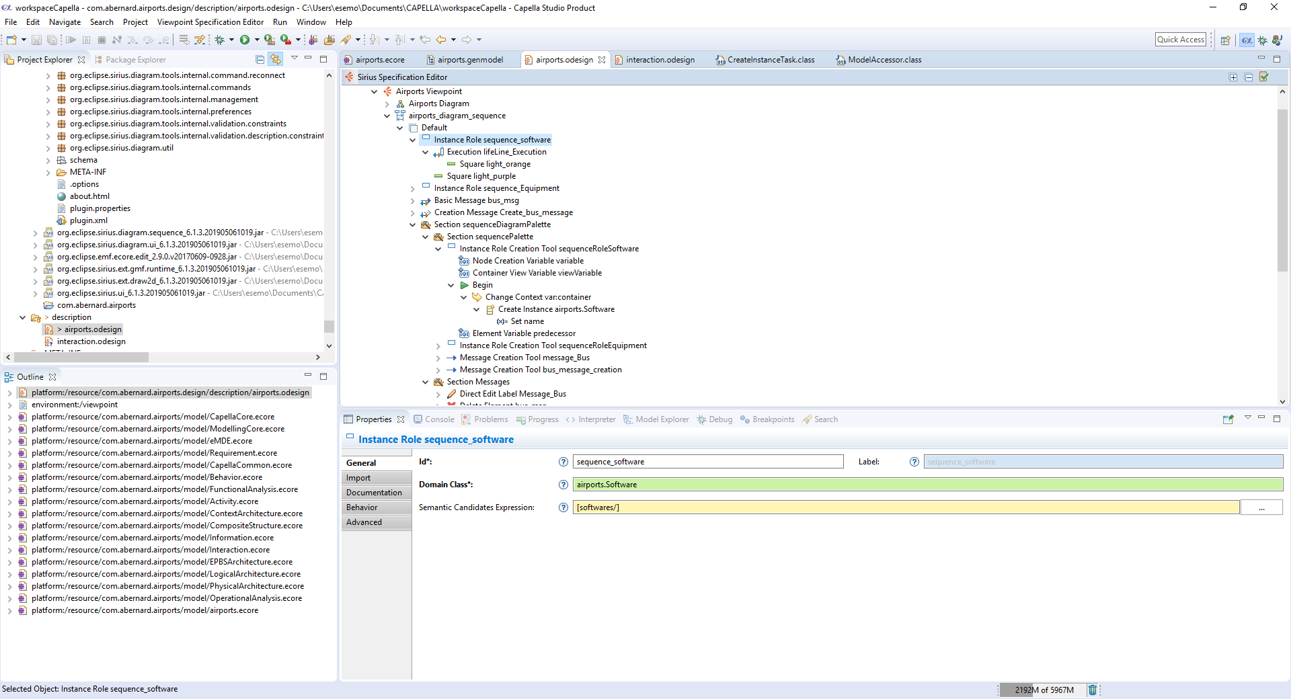Open the Window menu

[311, 22]
